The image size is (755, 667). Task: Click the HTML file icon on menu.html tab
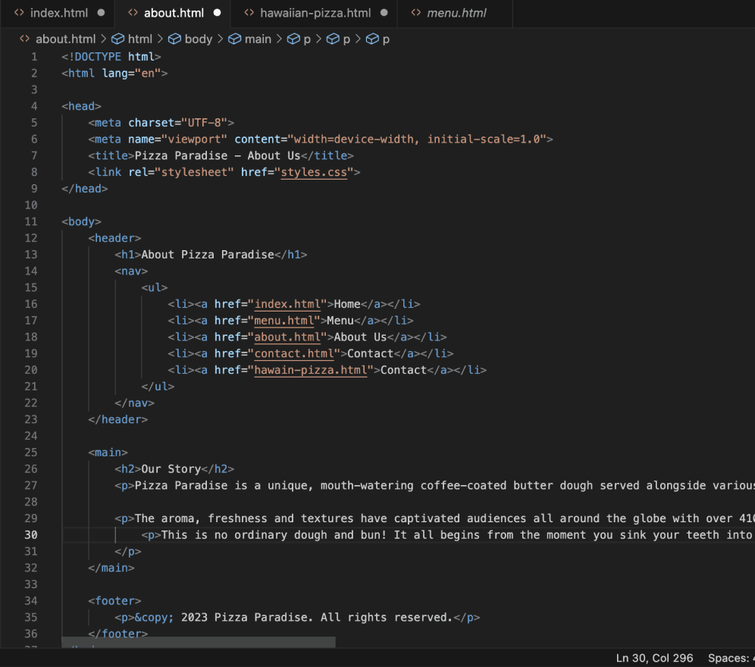click(x=416, y=13)
